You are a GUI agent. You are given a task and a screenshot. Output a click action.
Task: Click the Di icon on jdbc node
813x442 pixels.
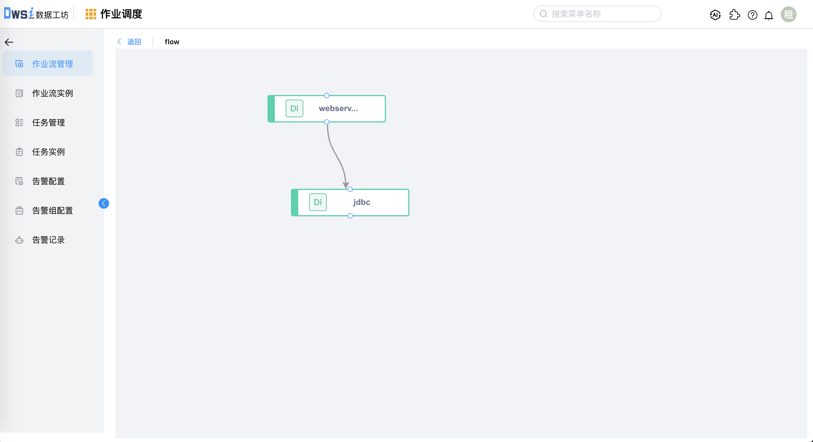(318, 202)
